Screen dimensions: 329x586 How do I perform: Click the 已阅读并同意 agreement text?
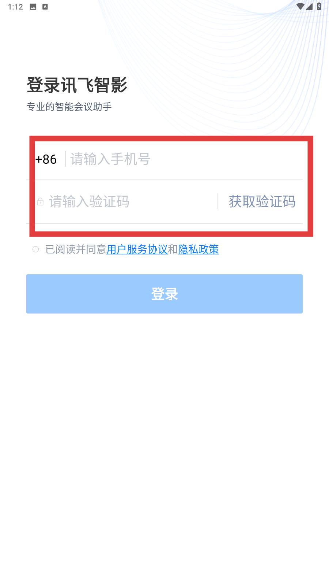76,249
